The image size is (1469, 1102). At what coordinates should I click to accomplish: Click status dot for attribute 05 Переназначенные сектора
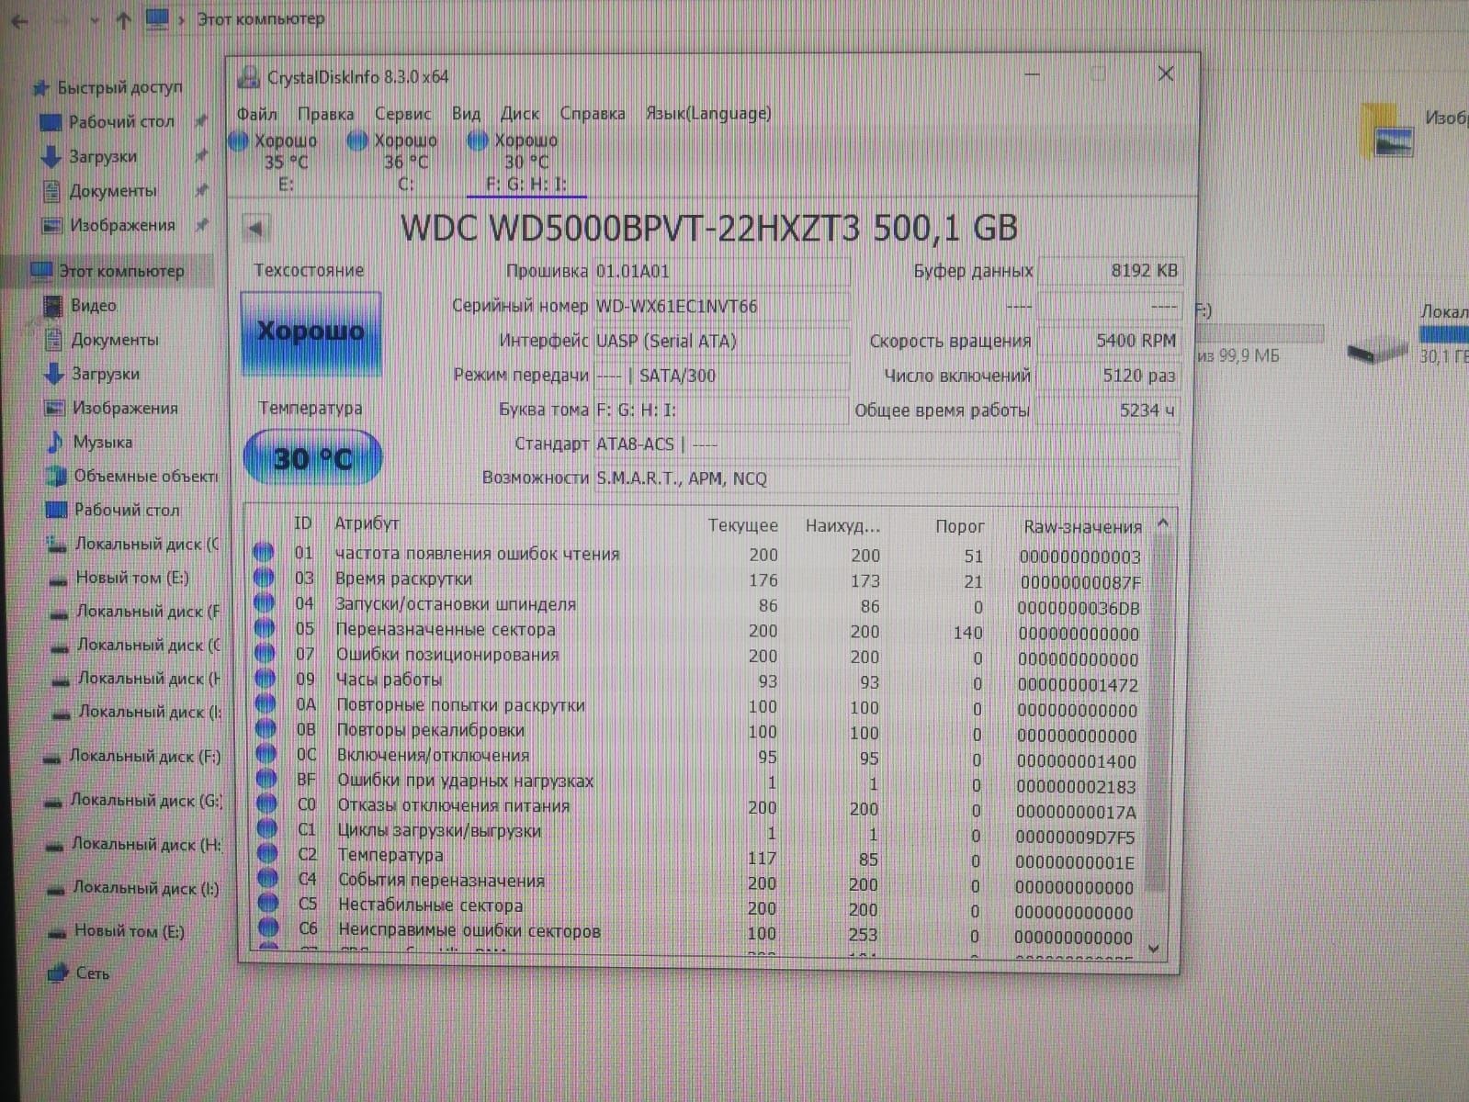pos(265,629)
